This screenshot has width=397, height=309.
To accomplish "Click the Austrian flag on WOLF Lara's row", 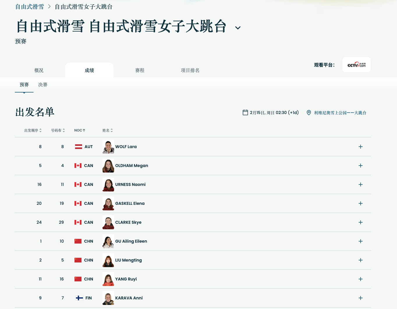I will [x=78, y=147].
